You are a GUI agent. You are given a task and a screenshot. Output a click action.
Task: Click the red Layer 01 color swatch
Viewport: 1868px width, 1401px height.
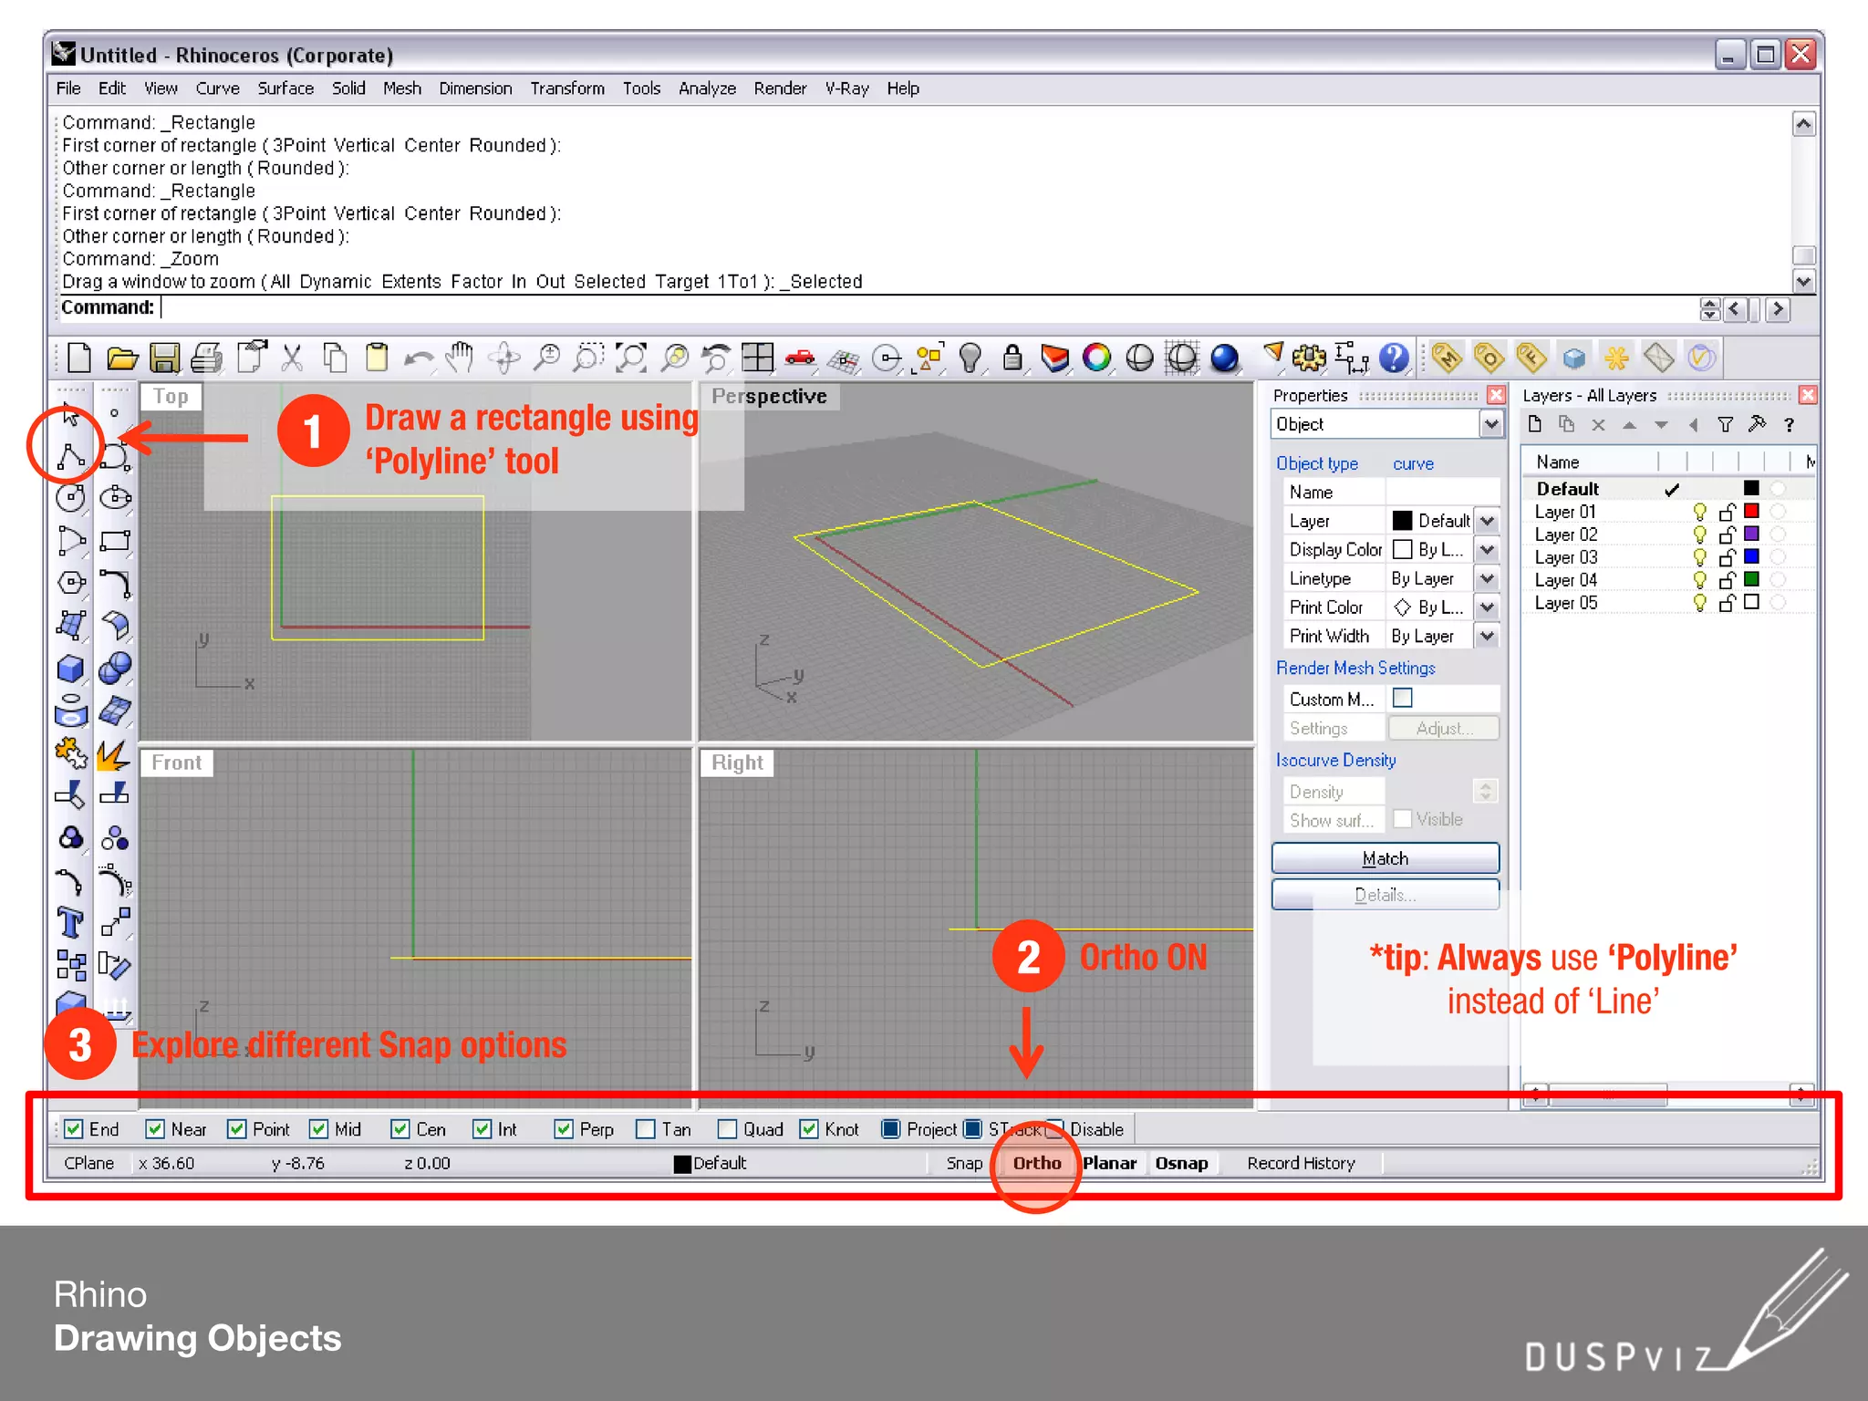pos(1751,511)
